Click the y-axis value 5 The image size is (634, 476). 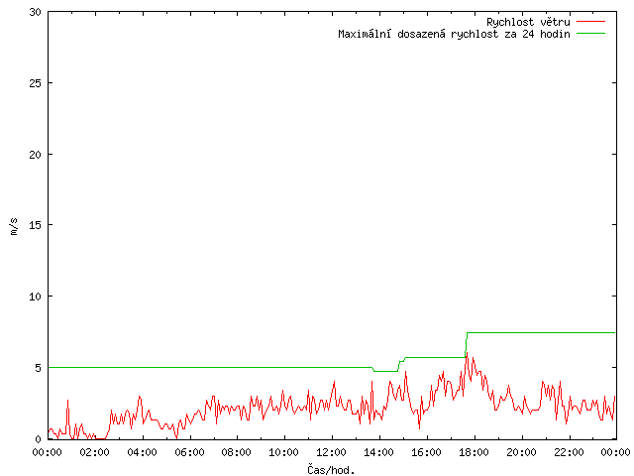(38, 368)
